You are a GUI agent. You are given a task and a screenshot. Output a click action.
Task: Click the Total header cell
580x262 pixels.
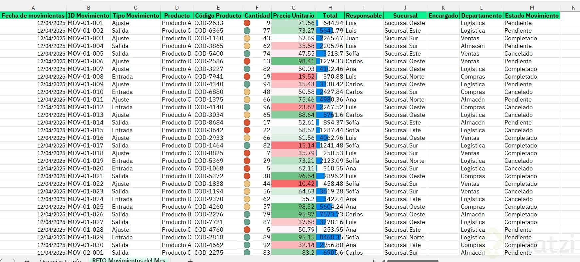click(x=330, y=15)
